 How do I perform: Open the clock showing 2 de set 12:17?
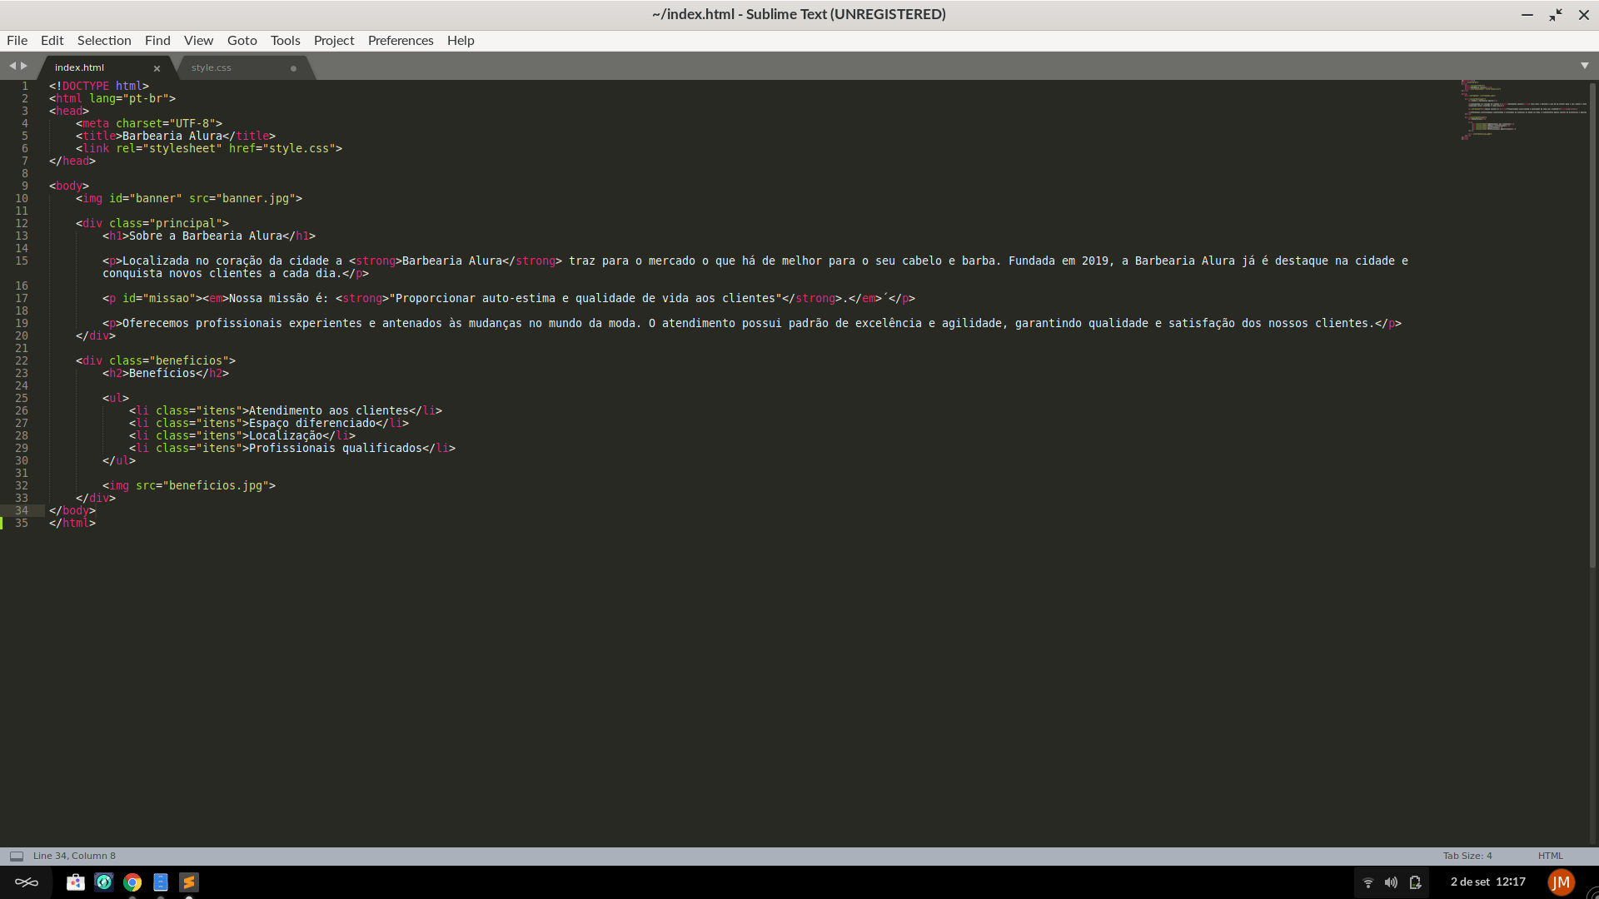1487,882
